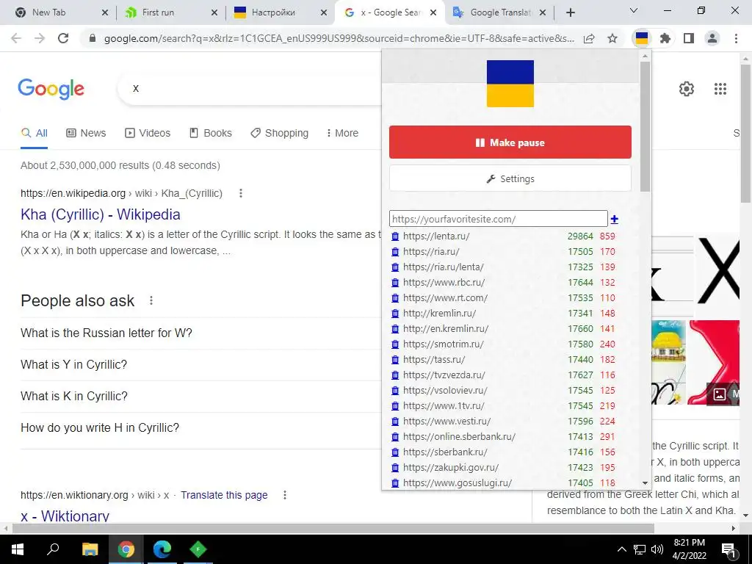Select the Videos search tab
Viewport: 752px width, 564px height.
[x=148, y=134]
